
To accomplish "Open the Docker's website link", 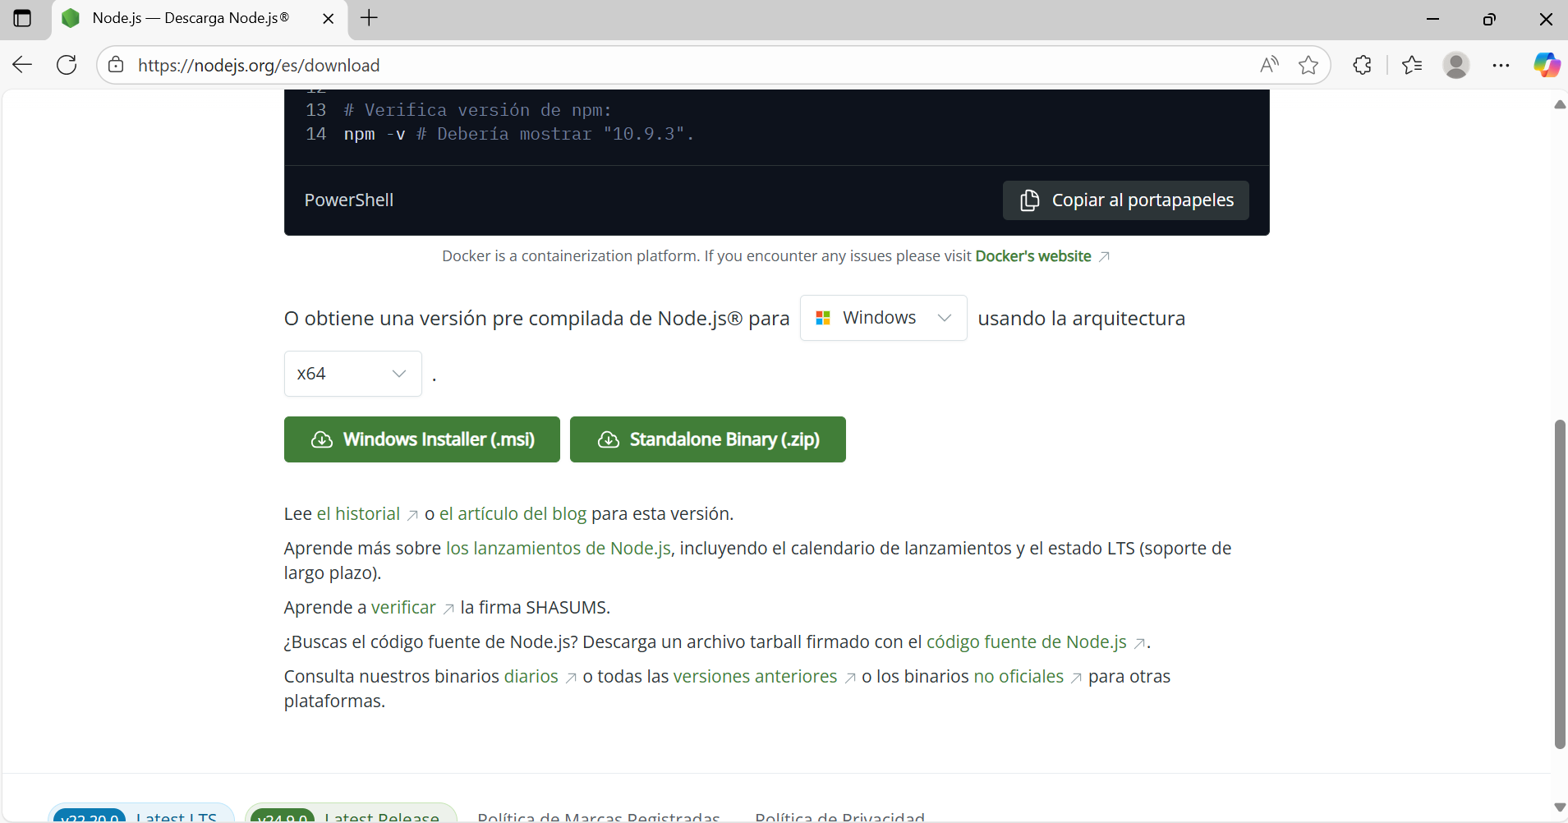I will (x=1033, y=255).
